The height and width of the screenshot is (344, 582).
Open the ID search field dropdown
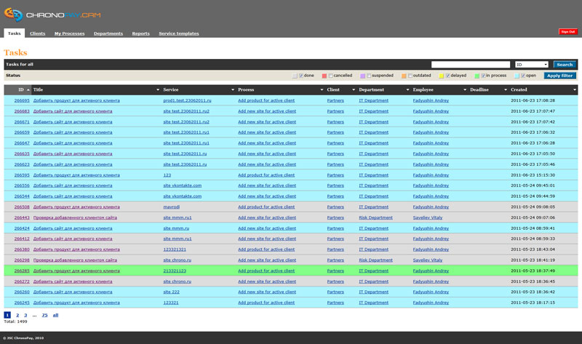(532, 65)
